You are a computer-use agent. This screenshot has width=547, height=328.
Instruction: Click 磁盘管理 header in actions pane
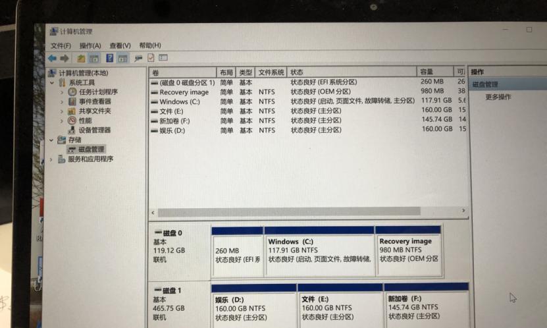coord(508,84)
